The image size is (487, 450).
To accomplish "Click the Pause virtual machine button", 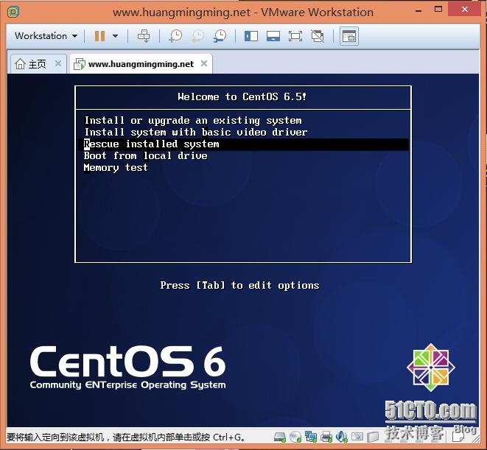I will tap(99, 36).
